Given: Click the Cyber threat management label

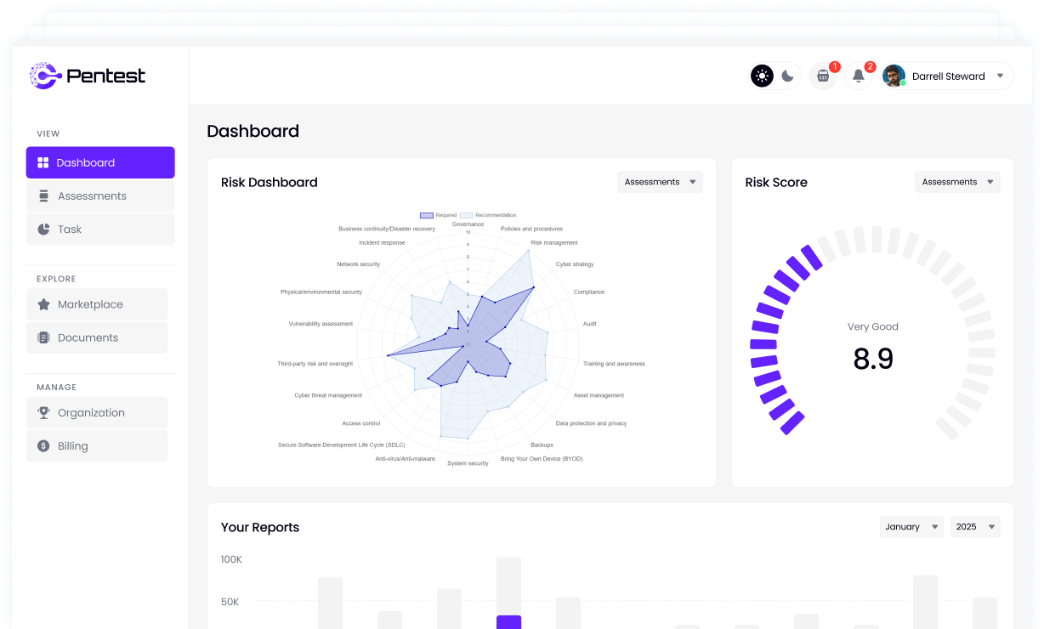Looking at the screenshot, I should [x=328, y=395].
